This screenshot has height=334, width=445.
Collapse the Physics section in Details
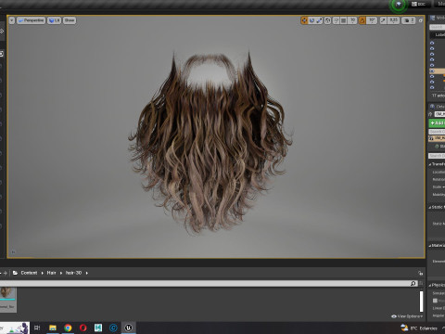(x=430, y=285)
